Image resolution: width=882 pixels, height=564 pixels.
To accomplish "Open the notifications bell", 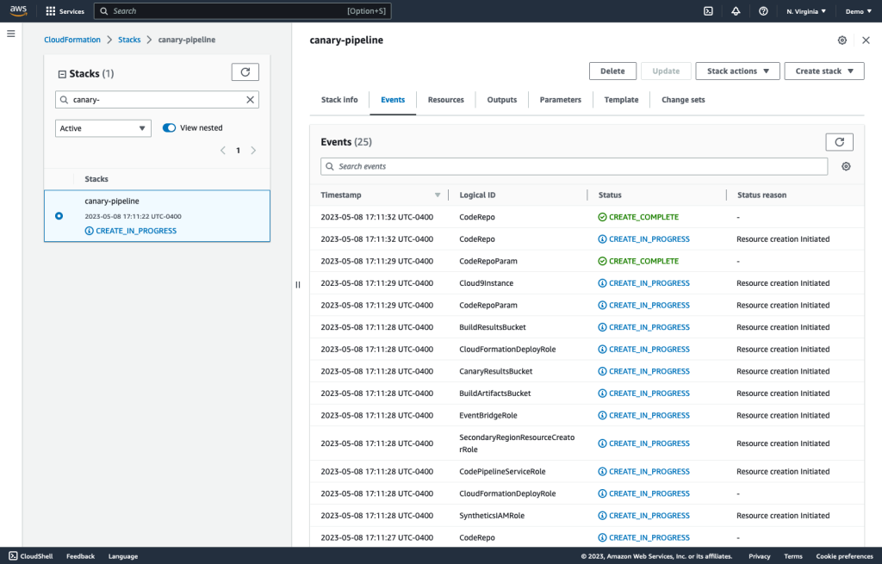I will point(736,11).
